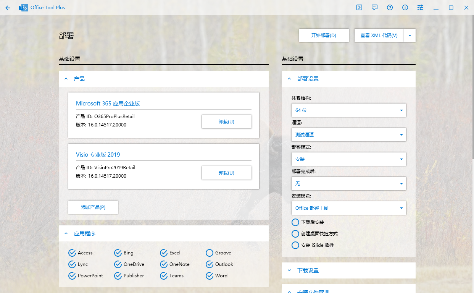Click the 查看 XML 代码(V) button
Image resolution: width=474 pixels, height=293 pixels.
coord(379,35)
